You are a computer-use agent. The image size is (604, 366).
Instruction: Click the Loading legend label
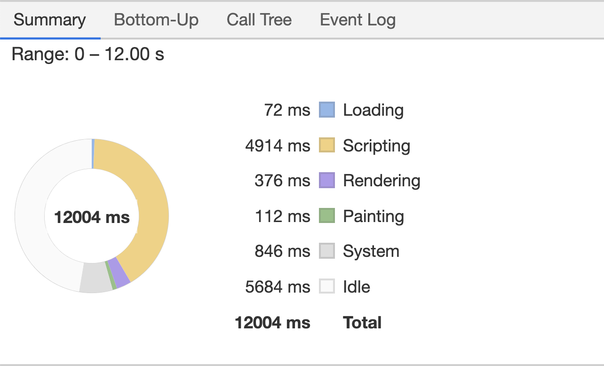(373, 110)
